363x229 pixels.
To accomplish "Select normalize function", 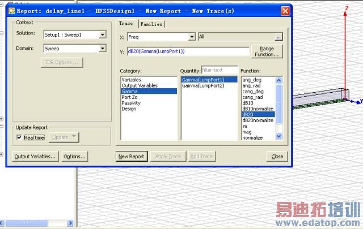I will coord(259,138).
